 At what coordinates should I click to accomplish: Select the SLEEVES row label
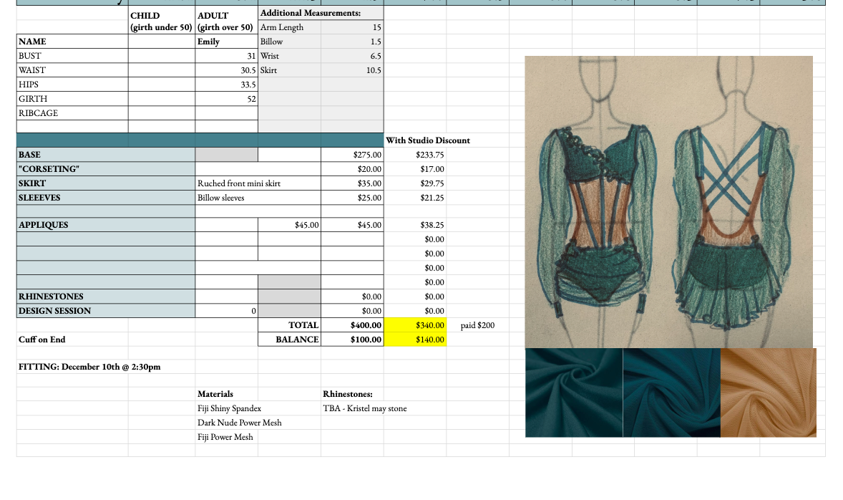(106, 198)
